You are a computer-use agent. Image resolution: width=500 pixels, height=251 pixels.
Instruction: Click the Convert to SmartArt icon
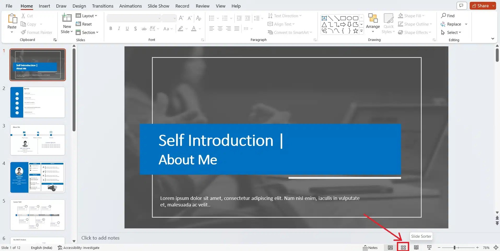coord(270,32)
